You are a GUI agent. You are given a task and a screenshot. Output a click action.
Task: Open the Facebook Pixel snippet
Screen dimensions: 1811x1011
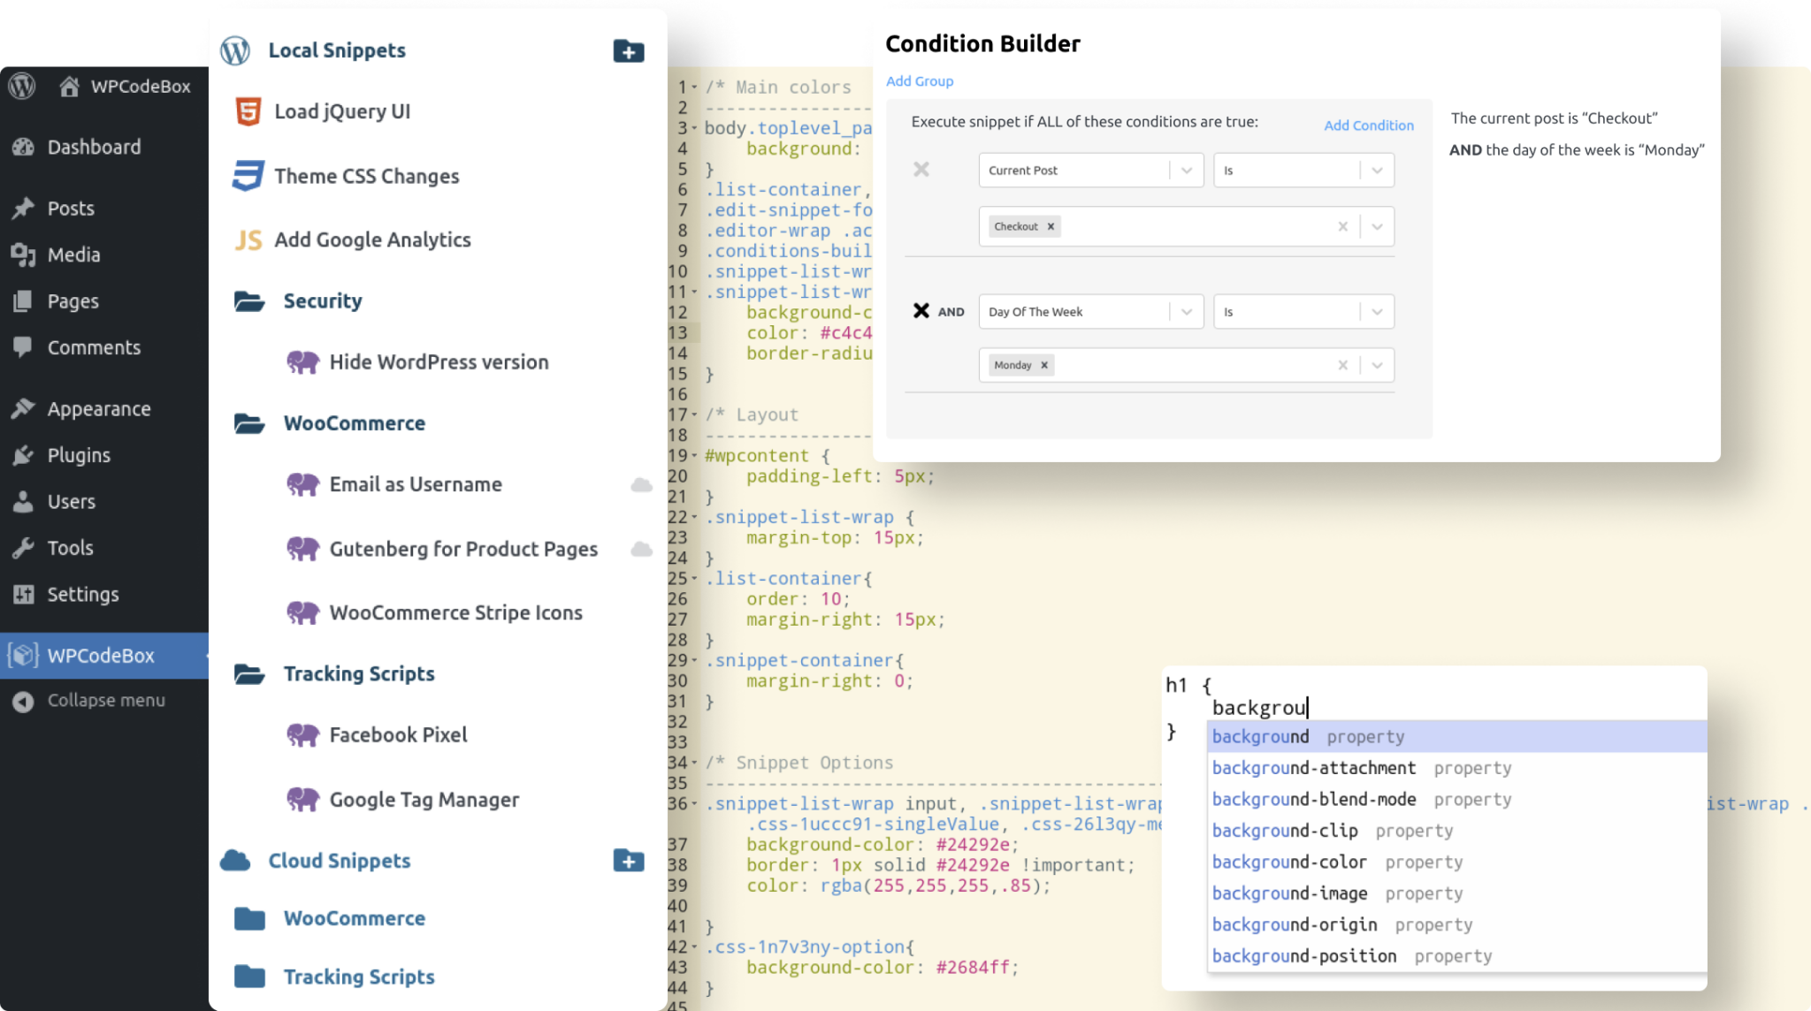398,735
